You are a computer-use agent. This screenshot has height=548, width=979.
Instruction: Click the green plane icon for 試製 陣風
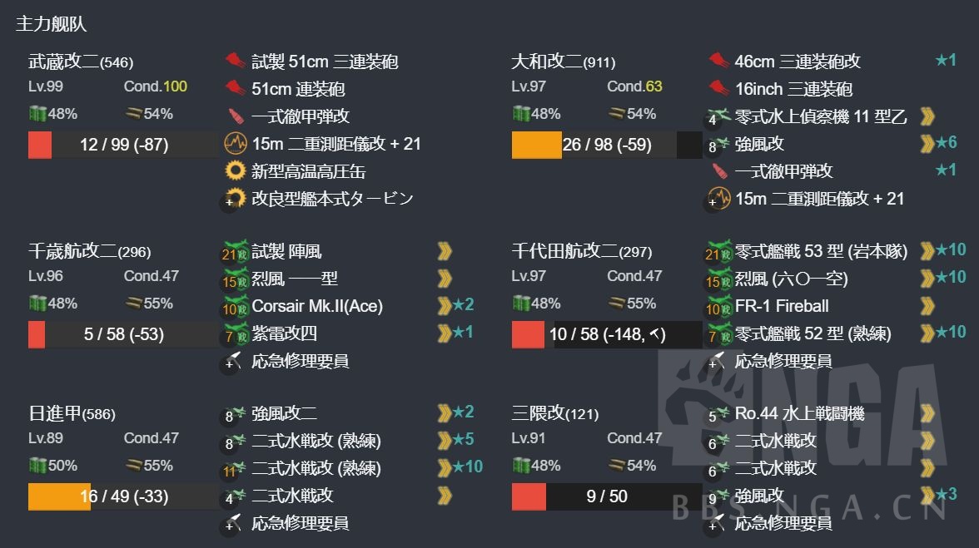point(236,250)
